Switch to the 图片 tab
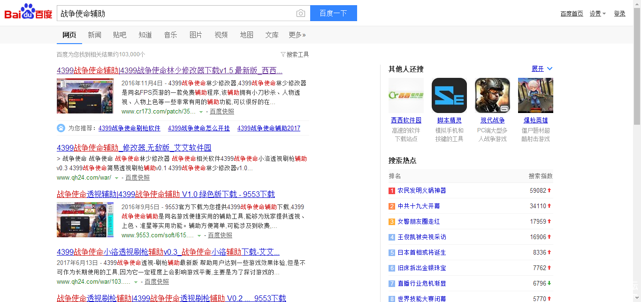 point(196,35)
